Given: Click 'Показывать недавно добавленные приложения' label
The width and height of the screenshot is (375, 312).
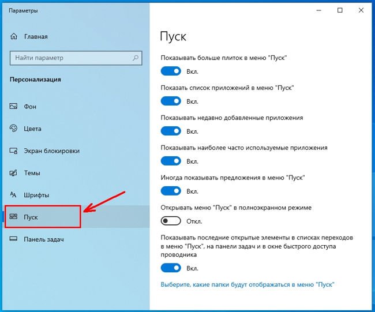Looking at the screenshot, I should (232, 118).
